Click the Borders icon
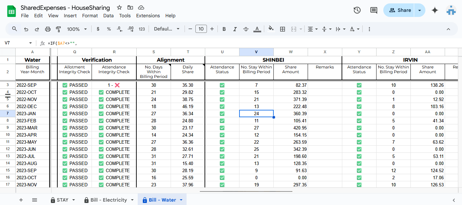This screenshot has width=462, height=205. [283, 29]
